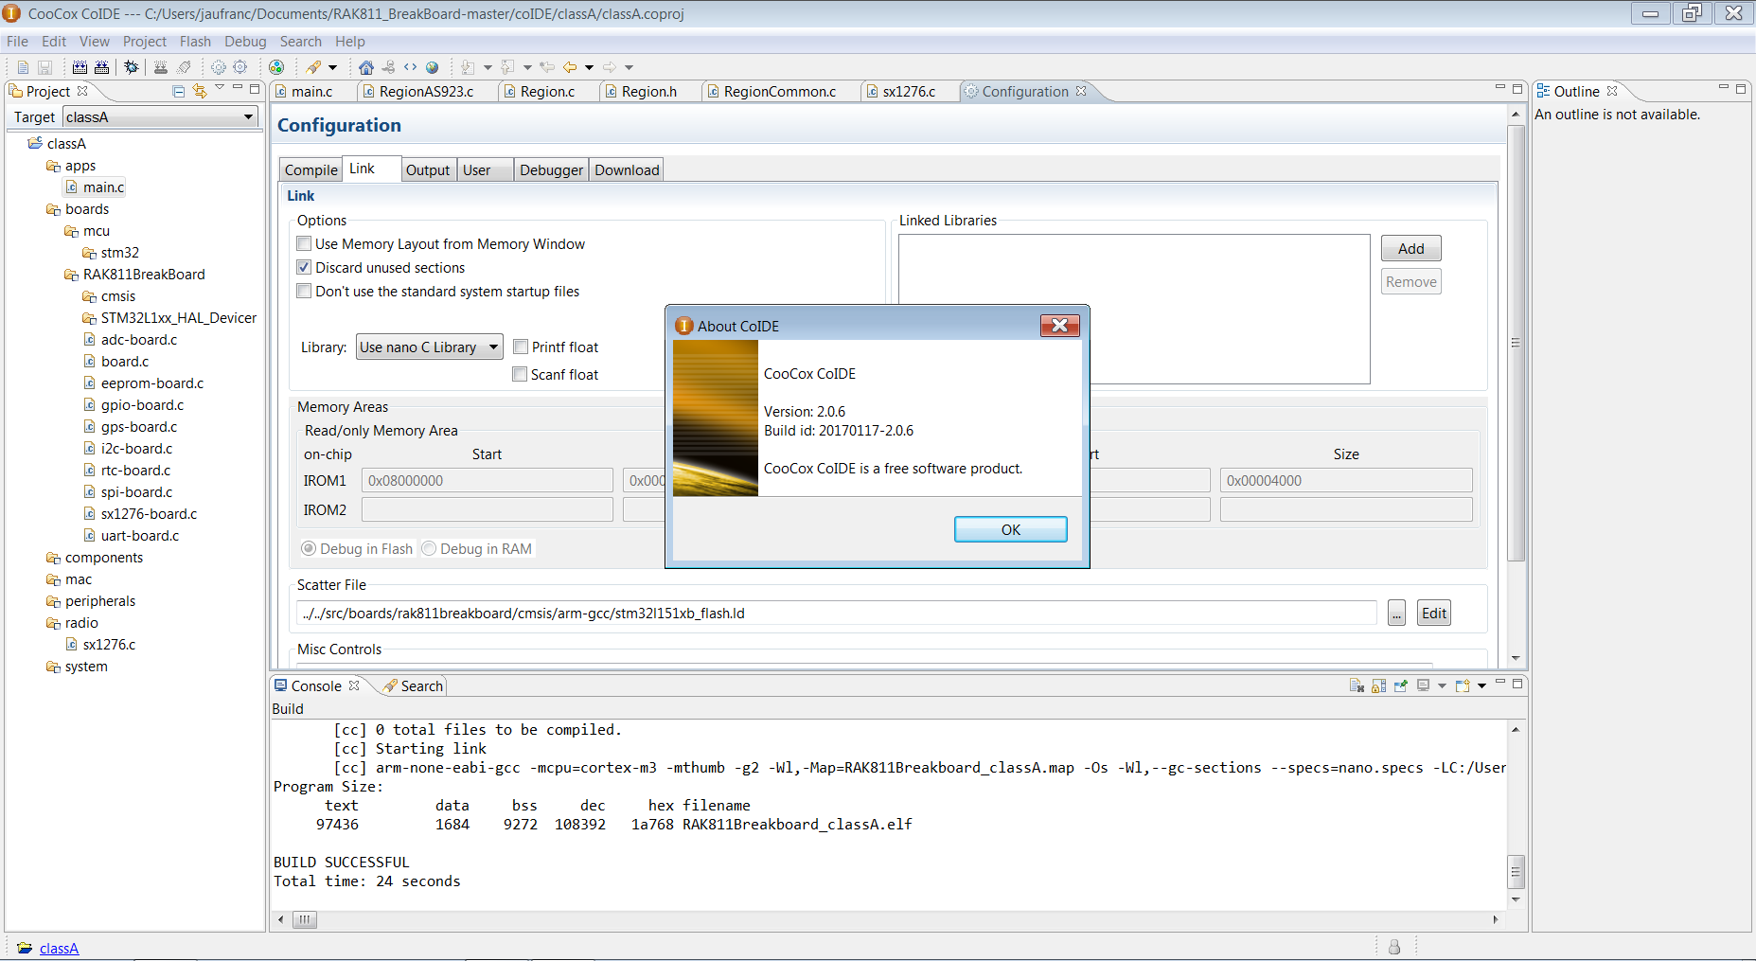Image resolution: width=1756 pixels, height=961 pixels.
Task: Click the New File toolbar icon
Action: [x=23, y=67]
